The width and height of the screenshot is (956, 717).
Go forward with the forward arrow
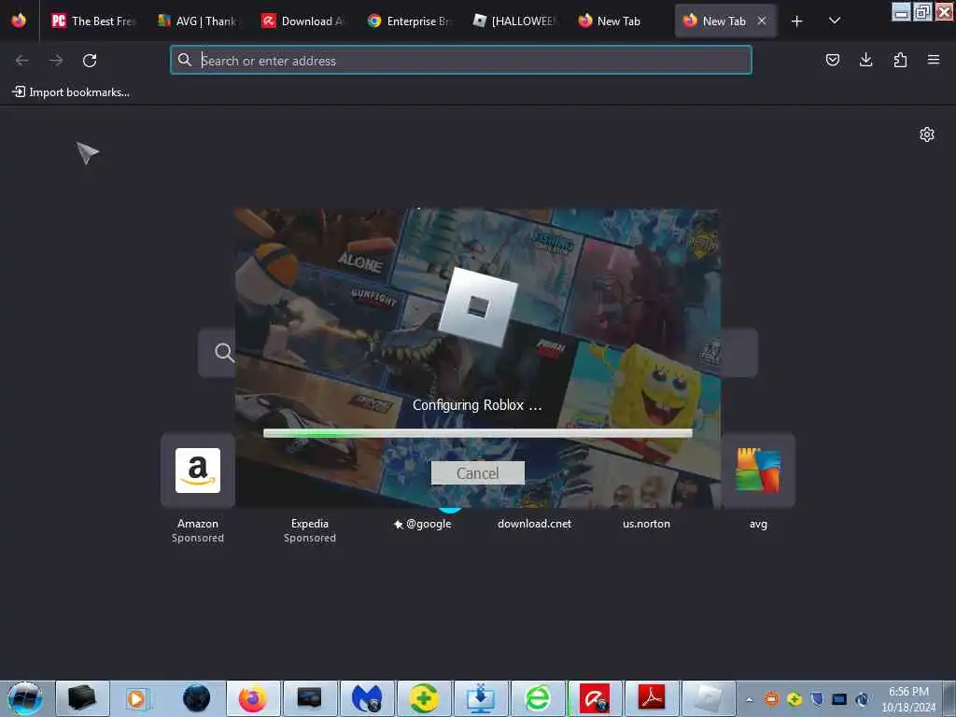click(56, 61)
